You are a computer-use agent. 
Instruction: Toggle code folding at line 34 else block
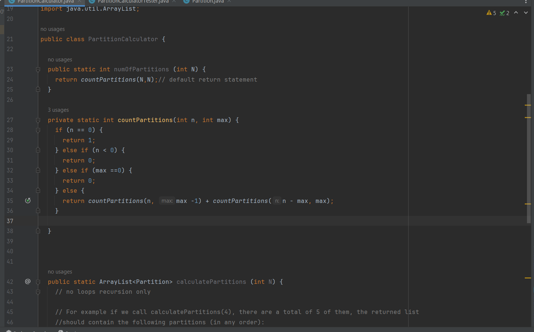(x=38, y=190)
